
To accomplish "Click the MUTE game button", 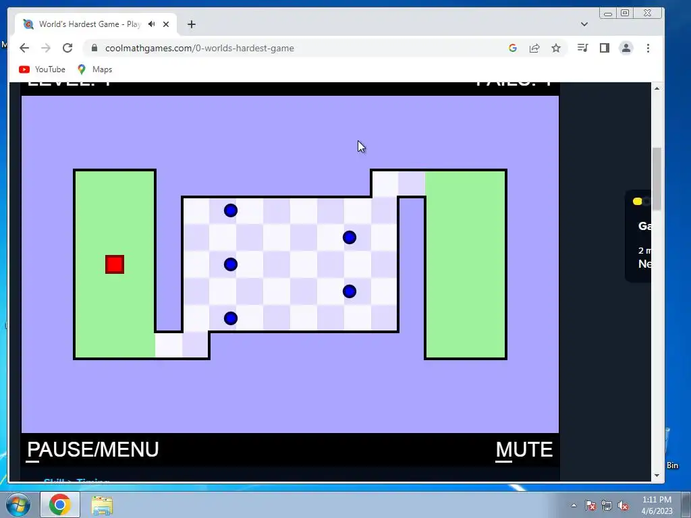I will coord(524,450).
